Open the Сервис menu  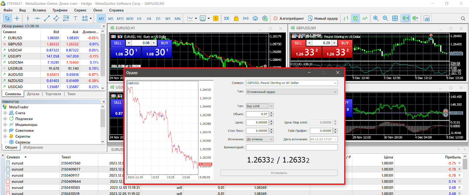pos(80,10)
